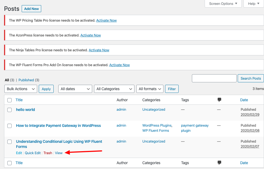
Task: Open the Bulk Actions dropdown
Action: [x=21, y=89]
